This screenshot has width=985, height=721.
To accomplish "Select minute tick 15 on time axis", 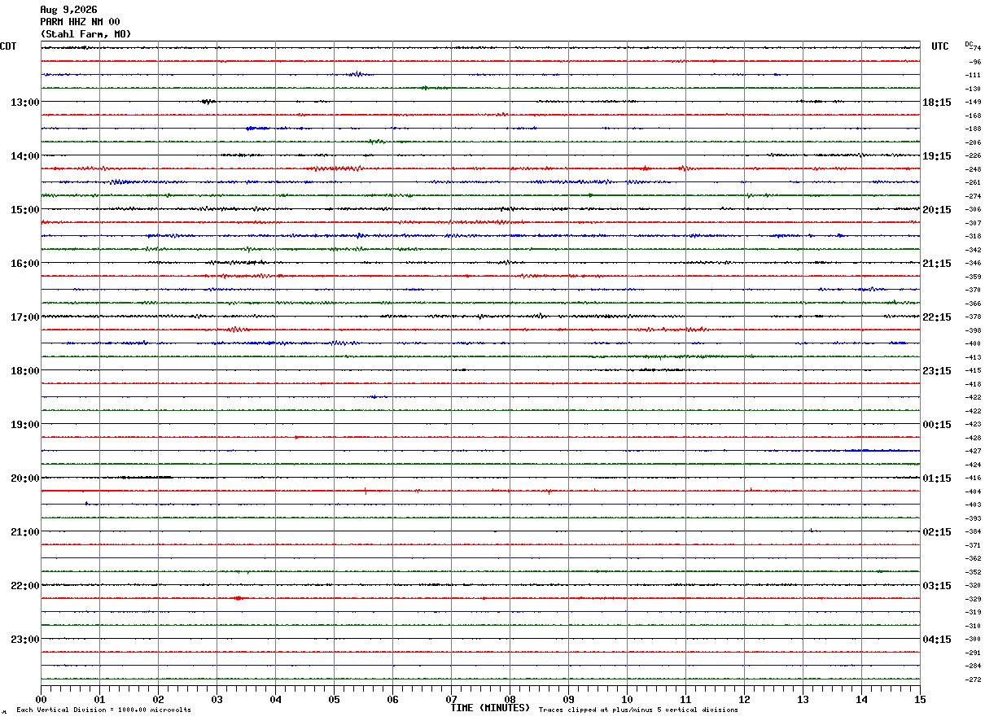I will (920, 699).
